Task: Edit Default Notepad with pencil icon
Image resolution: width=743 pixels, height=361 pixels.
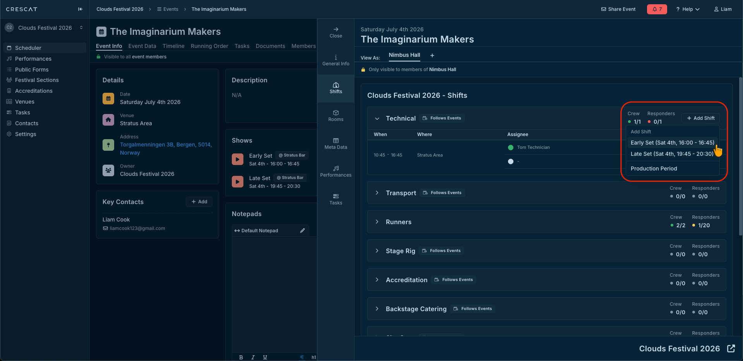Action: click(302, 231)
